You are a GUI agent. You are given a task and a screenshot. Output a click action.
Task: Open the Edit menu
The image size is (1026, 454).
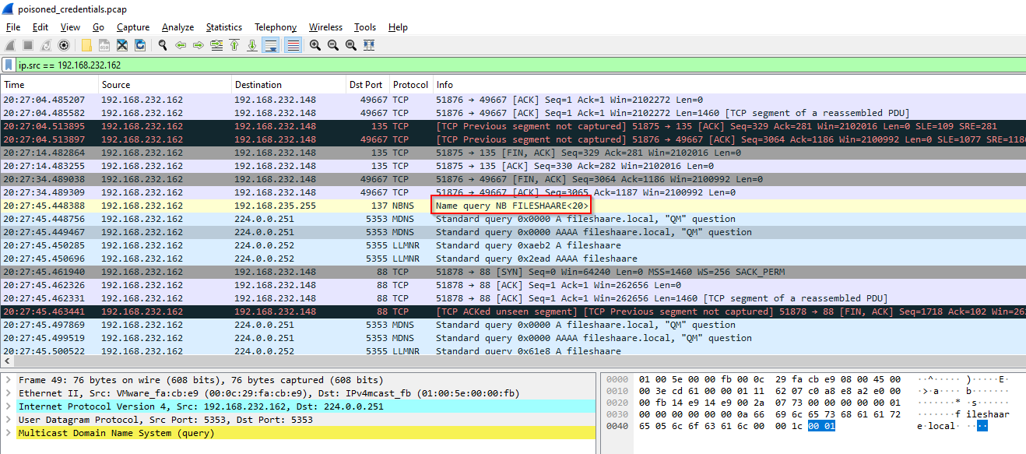(40, 27)
